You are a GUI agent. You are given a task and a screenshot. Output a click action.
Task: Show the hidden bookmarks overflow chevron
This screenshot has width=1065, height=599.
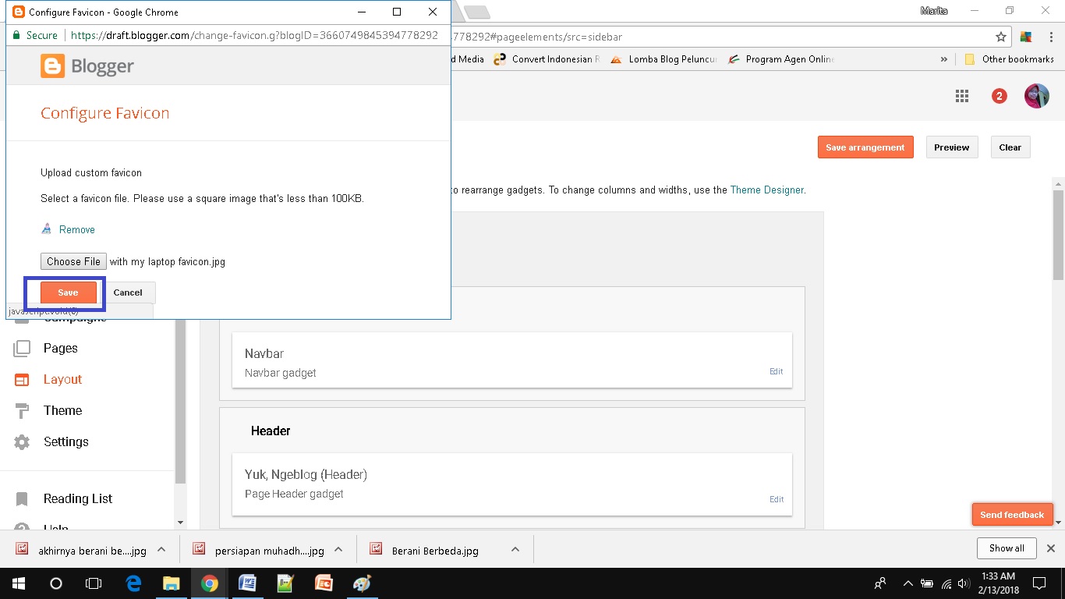[x=944, y=59]
